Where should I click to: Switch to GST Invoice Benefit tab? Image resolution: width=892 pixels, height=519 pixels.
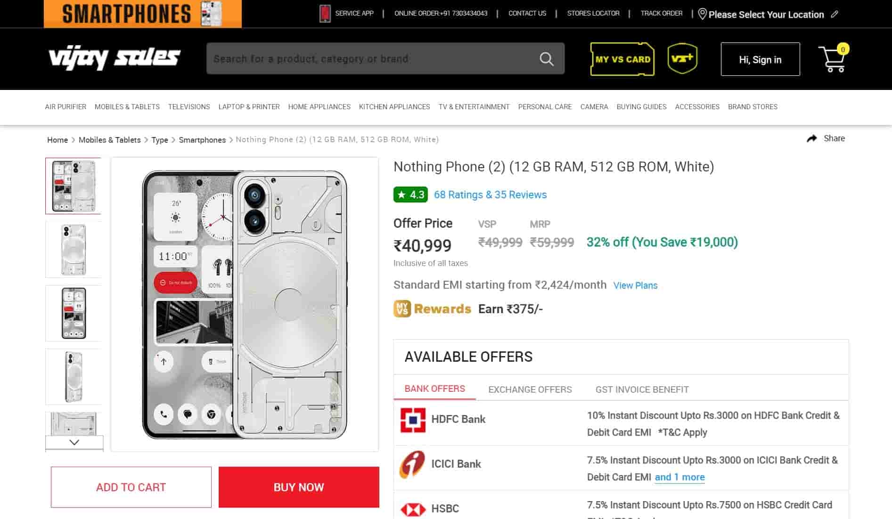[642, 389]
